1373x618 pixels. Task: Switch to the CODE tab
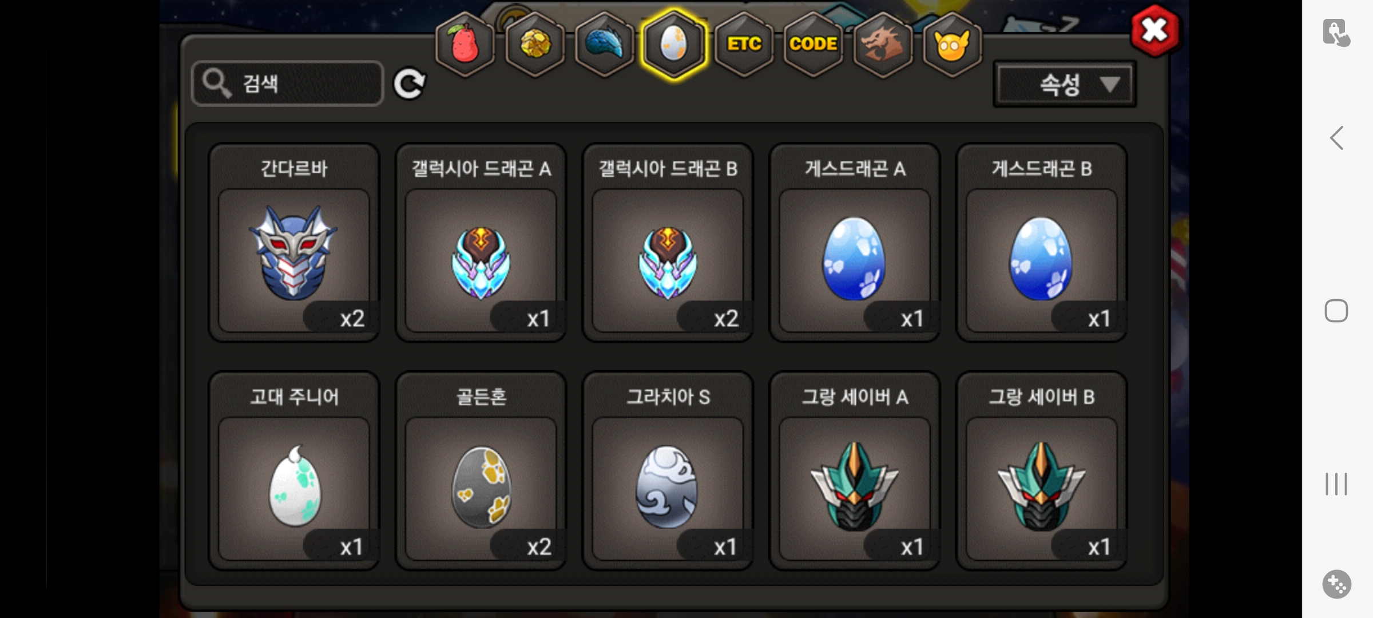813,45
